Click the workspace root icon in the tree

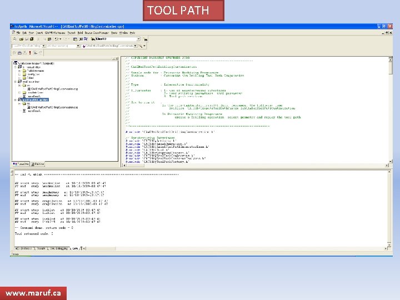(x=16, y=63)
